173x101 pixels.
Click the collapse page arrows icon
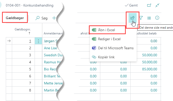158,5
